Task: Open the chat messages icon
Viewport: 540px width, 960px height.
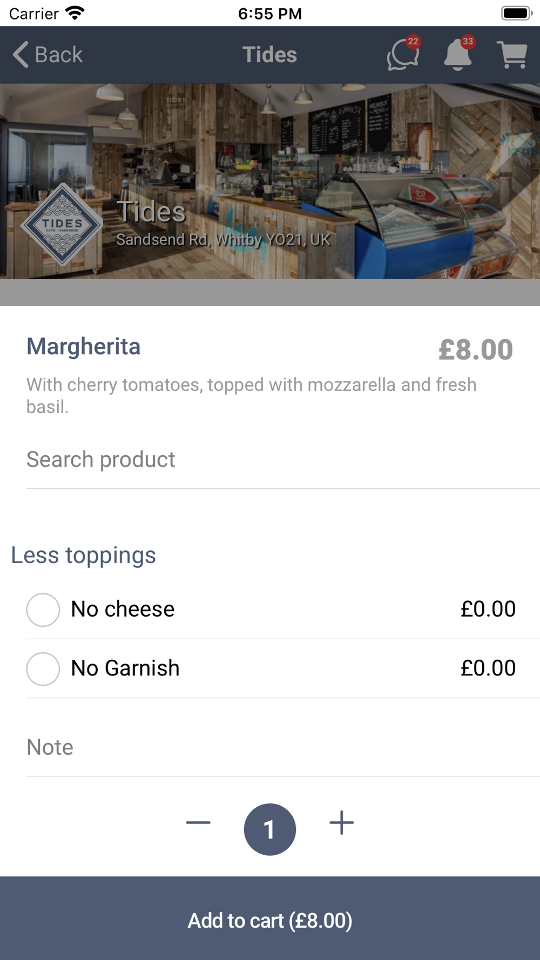Action: click(x=402, y=55)
